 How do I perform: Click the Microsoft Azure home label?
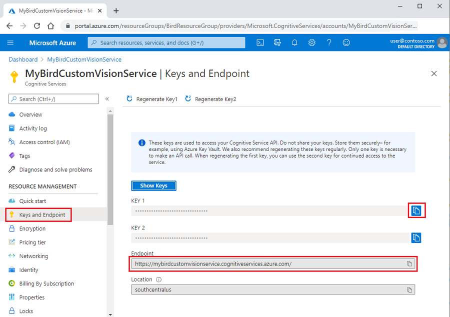click(52, 42)
